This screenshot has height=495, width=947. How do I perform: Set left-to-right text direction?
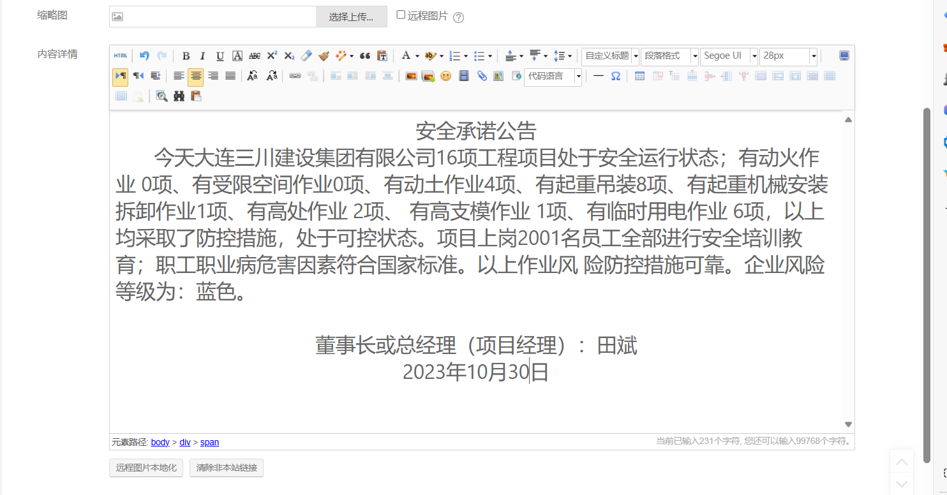click(120, 76)
